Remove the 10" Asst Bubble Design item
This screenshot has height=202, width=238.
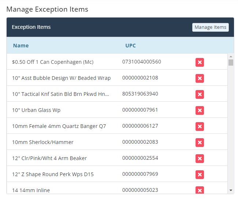(200, 78)
